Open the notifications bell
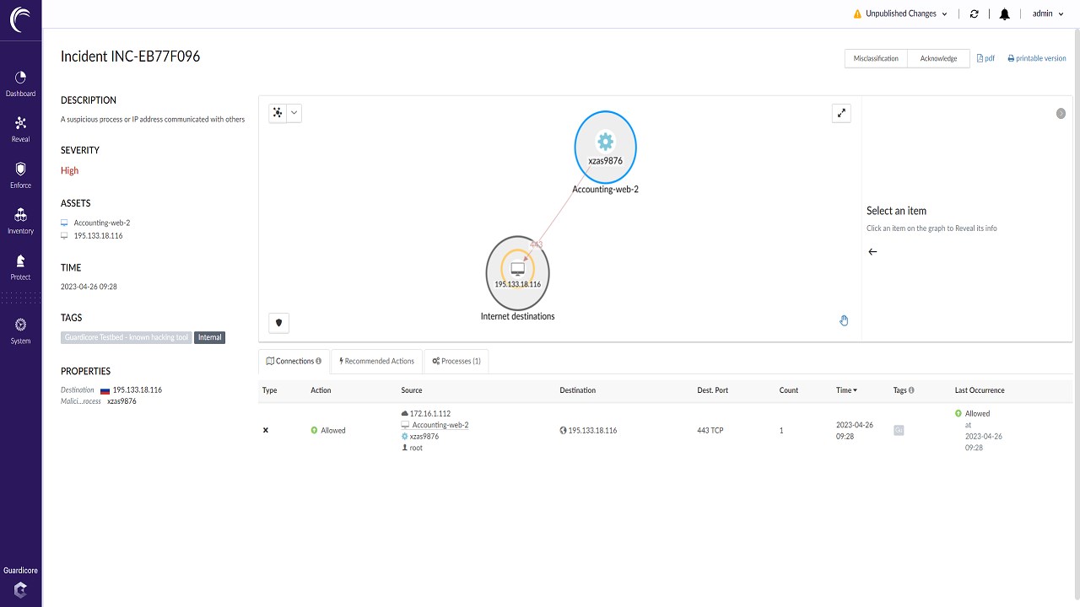The width and height of the screenshot is (1080, 607). coord(1004,13)
